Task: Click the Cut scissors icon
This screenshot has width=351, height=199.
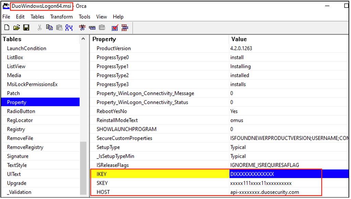Action: (x=40, y=27)
